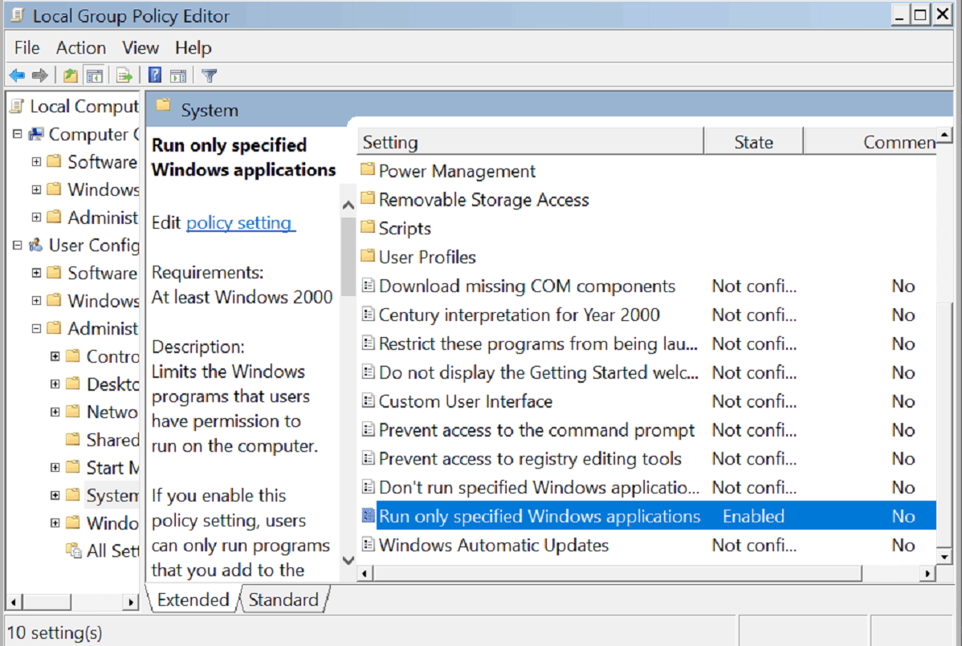Click the Enabled state cell
This screenshot has width=962, height=646.
tap(753, 516)
